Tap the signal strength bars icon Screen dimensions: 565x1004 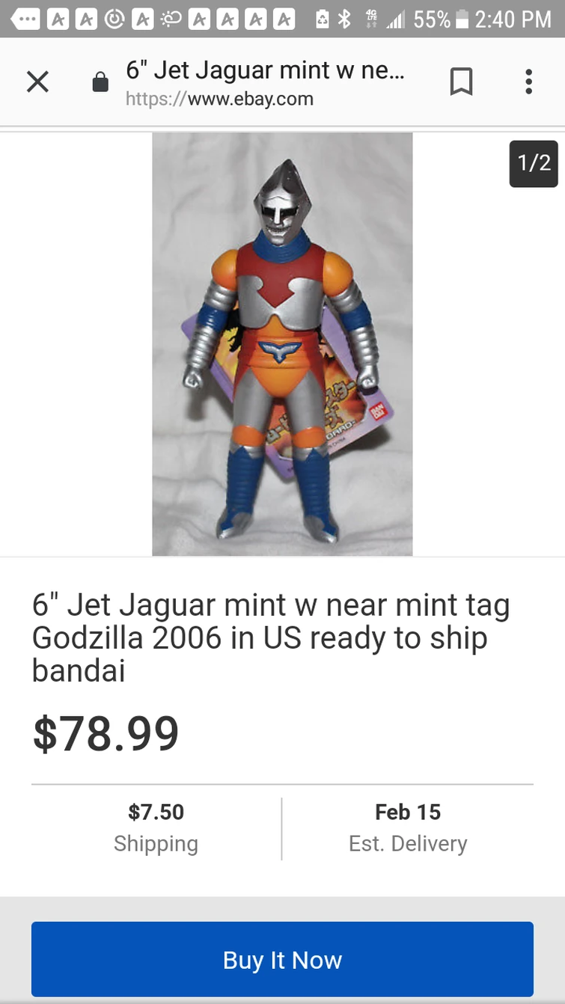[394, 19]
